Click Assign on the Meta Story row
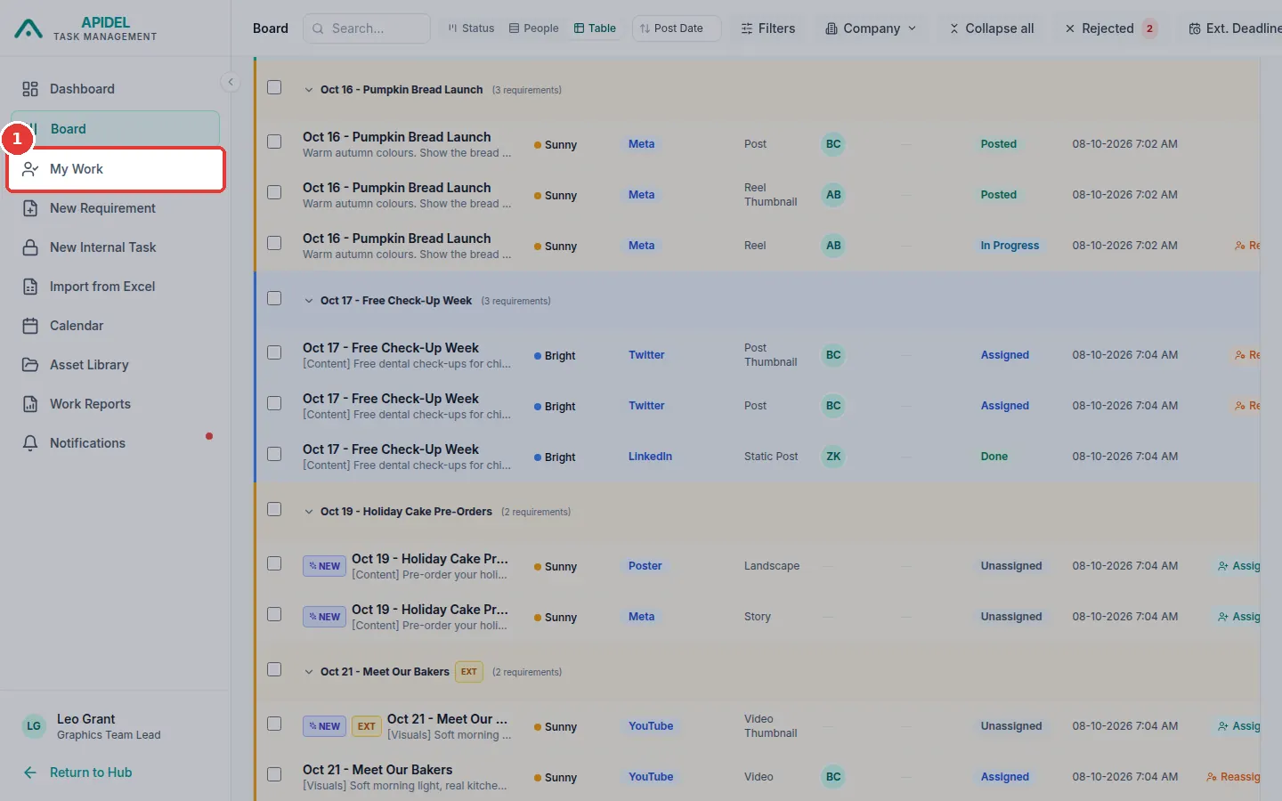 click(1238, 617)
